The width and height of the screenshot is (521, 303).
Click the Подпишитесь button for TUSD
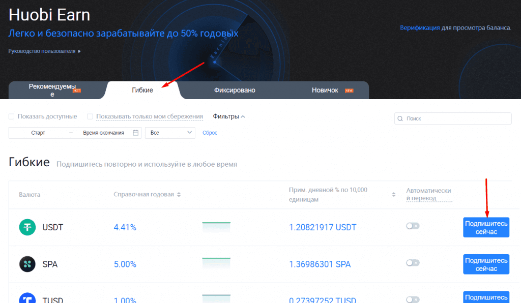(486, 297)
